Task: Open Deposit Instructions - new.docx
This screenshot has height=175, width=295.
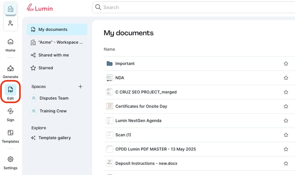Action: click(146, 163)
